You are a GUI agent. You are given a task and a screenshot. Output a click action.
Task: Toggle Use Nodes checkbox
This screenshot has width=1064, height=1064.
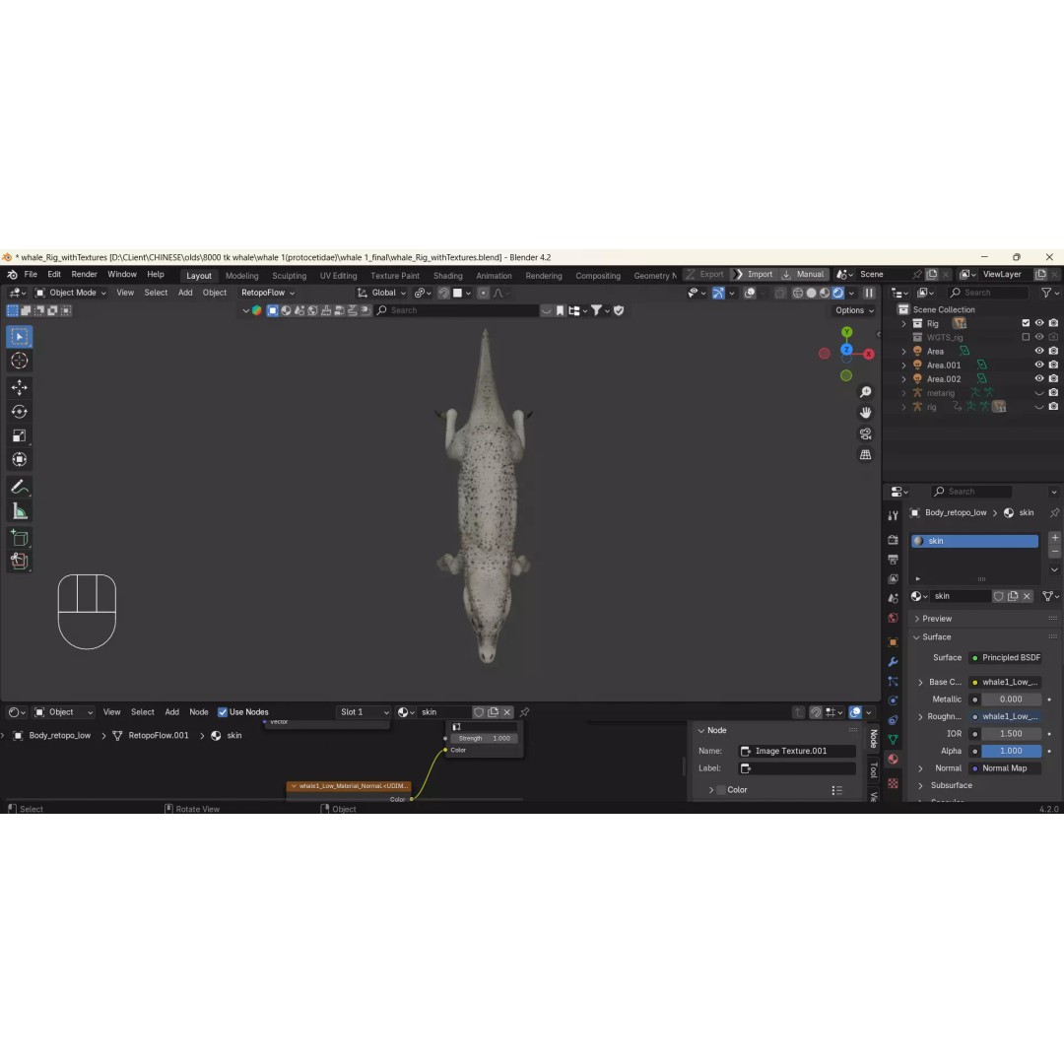(x=223, y=712)
